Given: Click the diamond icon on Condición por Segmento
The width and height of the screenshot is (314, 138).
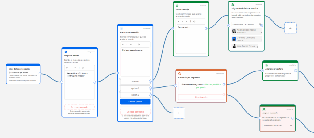Looking at the screenshot, I should click(x=180, y=74).
